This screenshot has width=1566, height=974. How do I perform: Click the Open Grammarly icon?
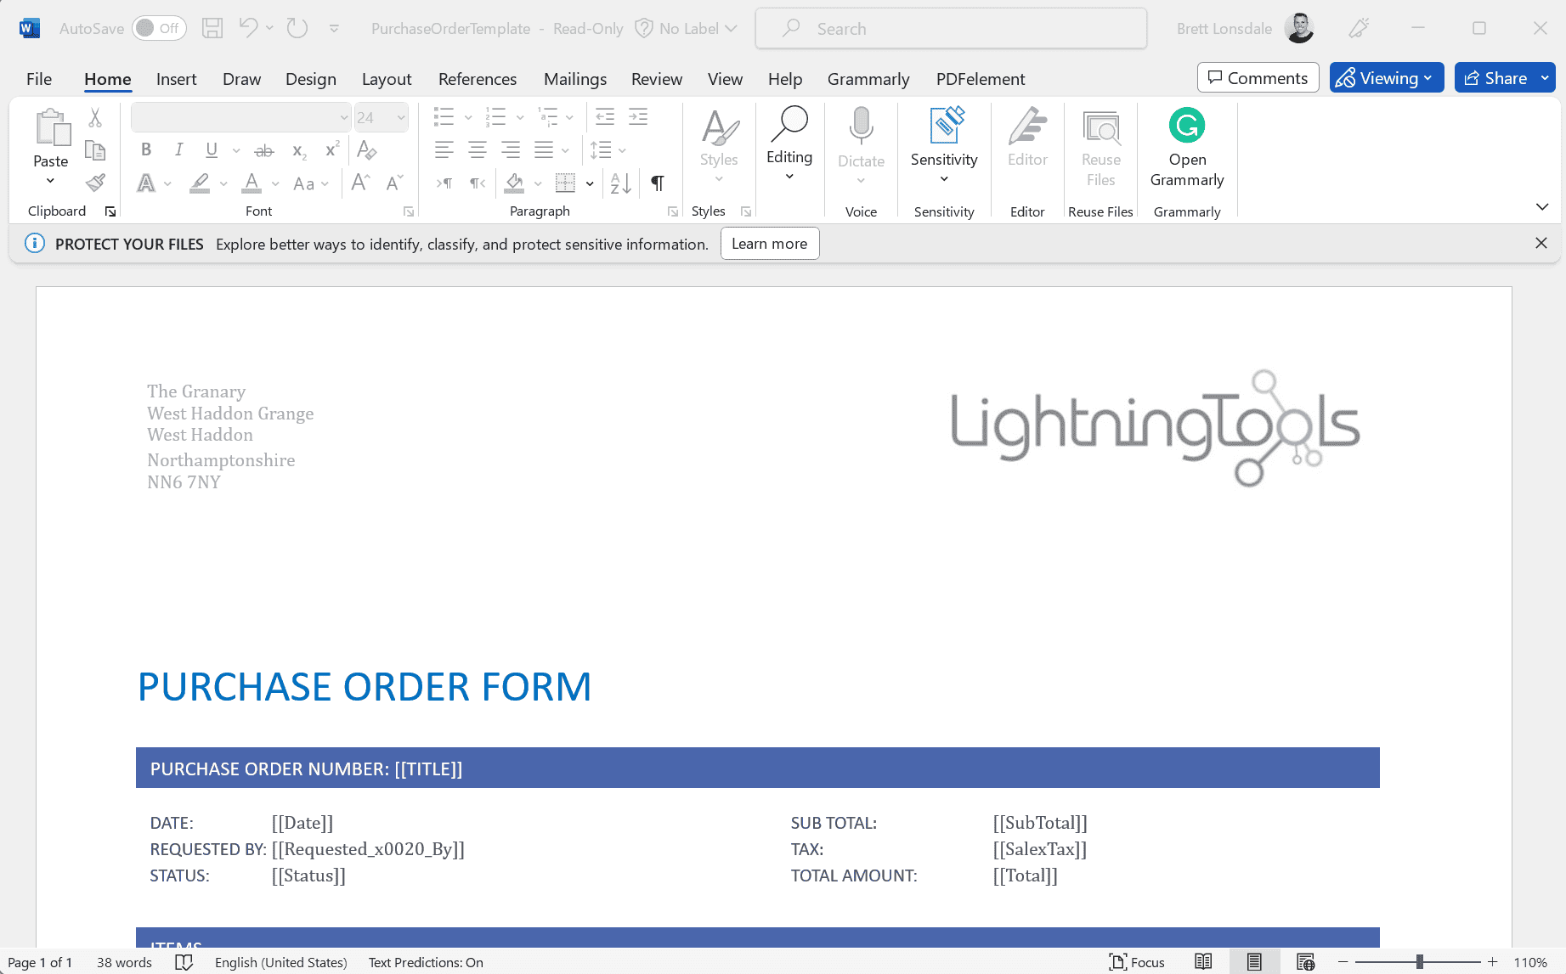click(1186, 126)
